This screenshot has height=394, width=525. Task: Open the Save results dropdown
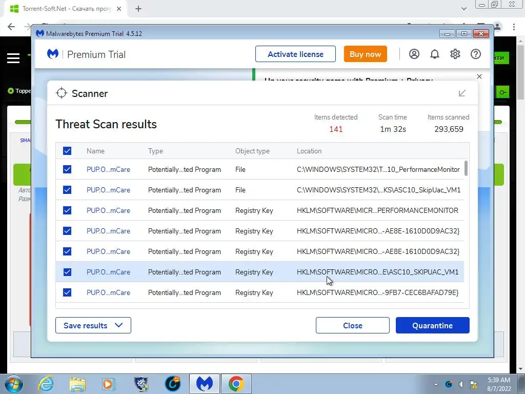pos(93,325)
